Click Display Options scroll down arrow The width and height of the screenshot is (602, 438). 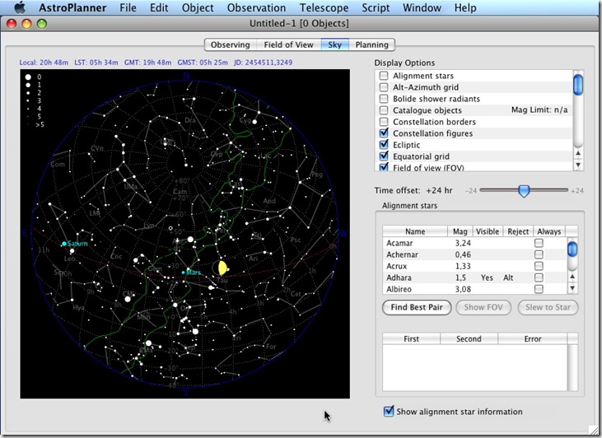coord(578,165)
